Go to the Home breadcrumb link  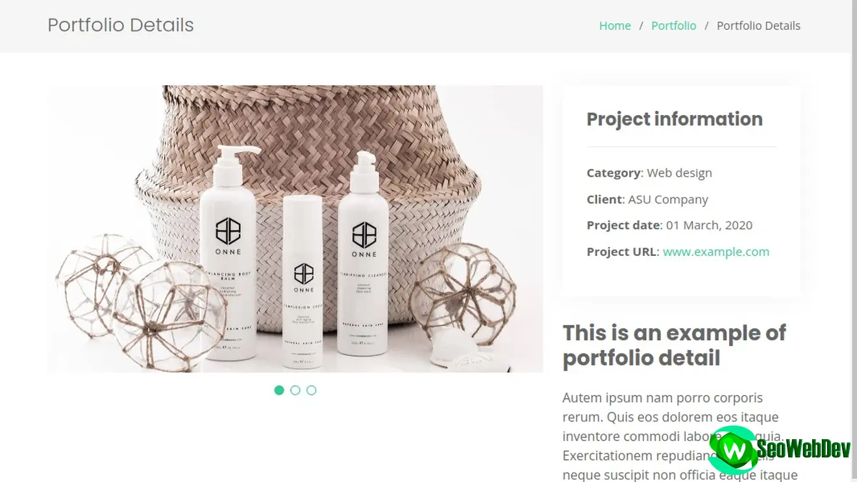click(x=614, y=26)
